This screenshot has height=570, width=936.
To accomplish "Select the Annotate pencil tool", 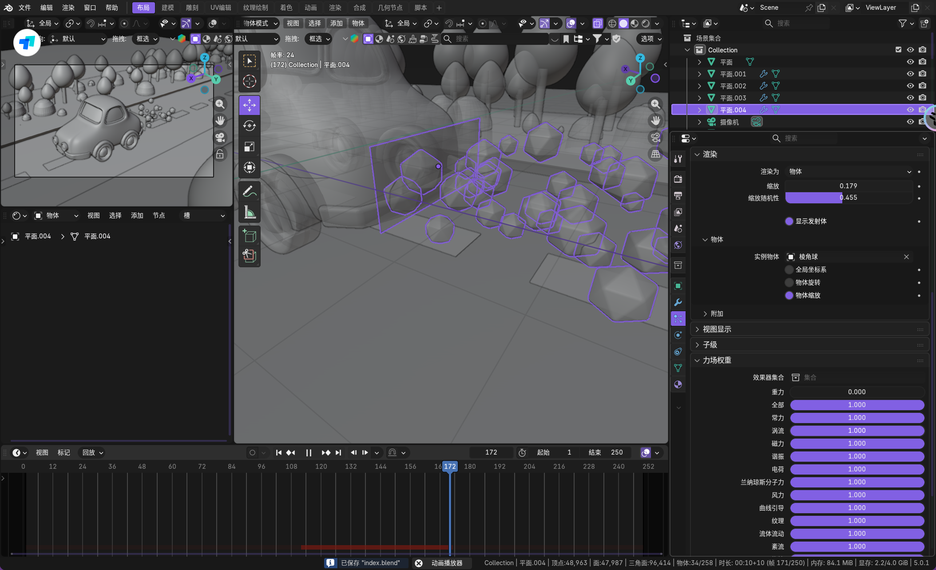I will [249, 192].
